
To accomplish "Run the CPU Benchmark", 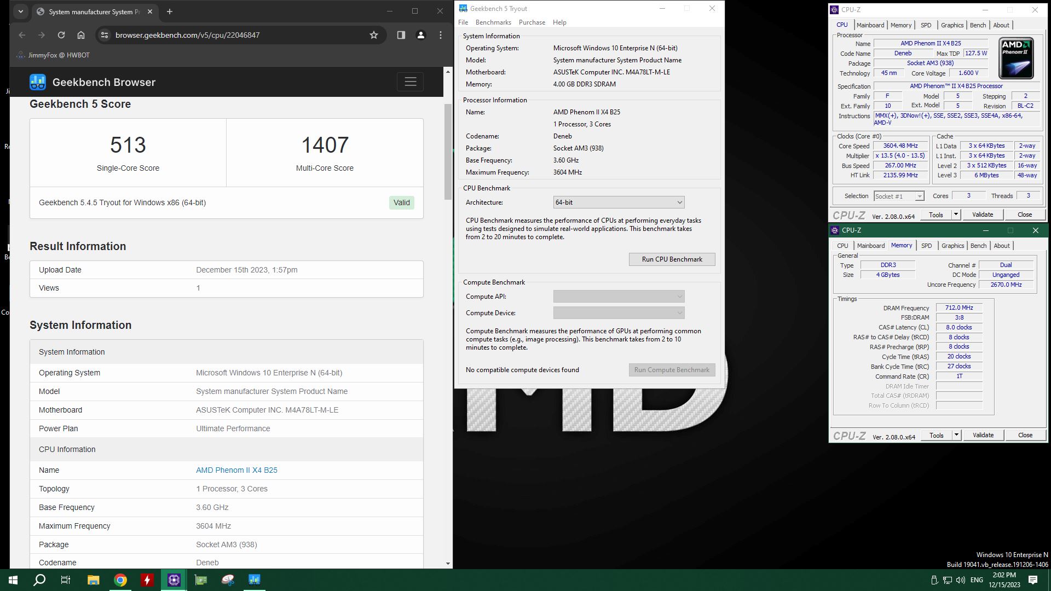I will pos(672,259).
